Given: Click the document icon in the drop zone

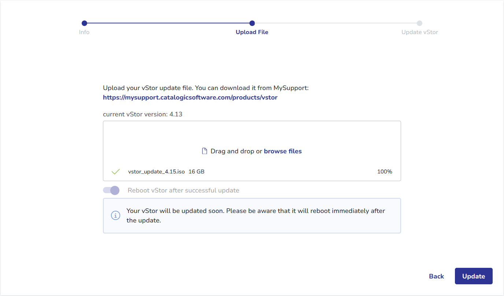Looking at the screenshot, I should (x=205, y=151).
